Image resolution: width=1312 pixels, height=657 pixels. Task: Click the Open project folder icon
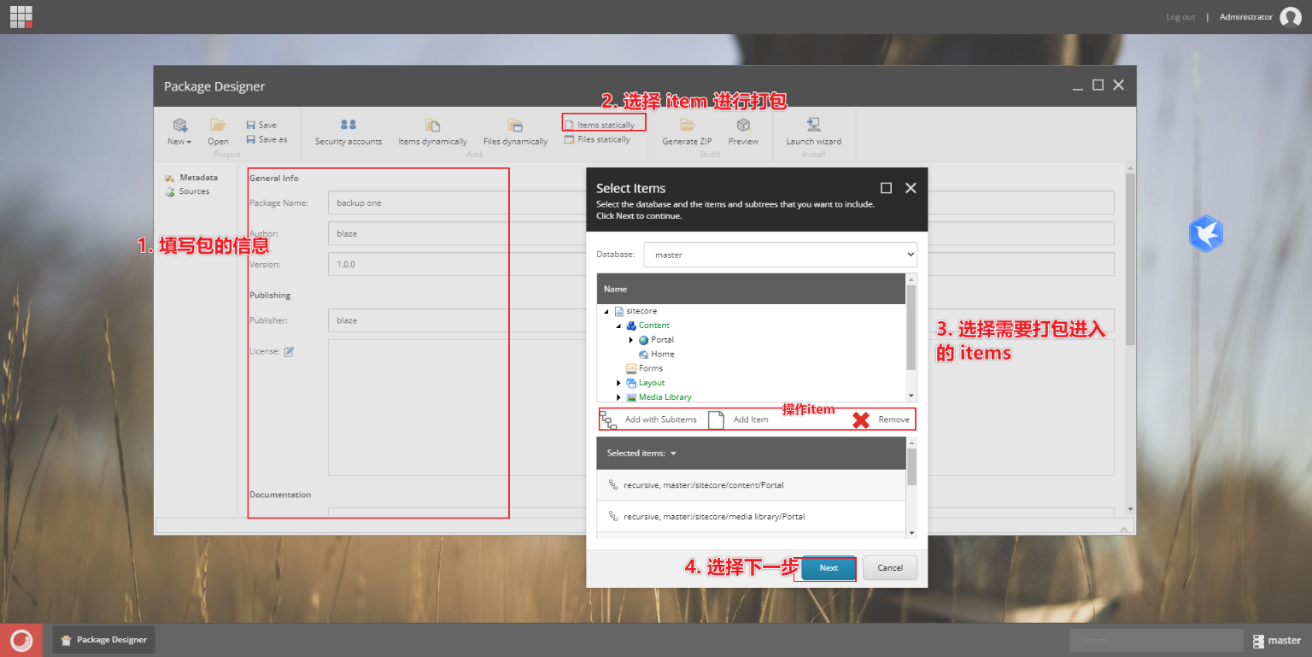(218, 125)
